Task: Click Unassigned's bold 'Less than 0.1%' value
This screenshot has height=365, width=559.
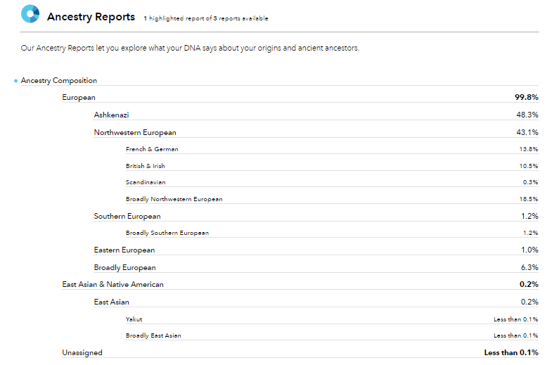Action: [x=511, y=352]
